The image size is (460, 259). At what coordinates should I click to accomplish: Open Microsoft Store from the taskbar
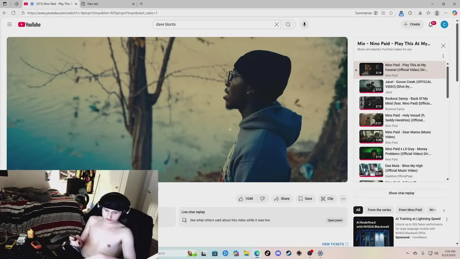point(215,253)
